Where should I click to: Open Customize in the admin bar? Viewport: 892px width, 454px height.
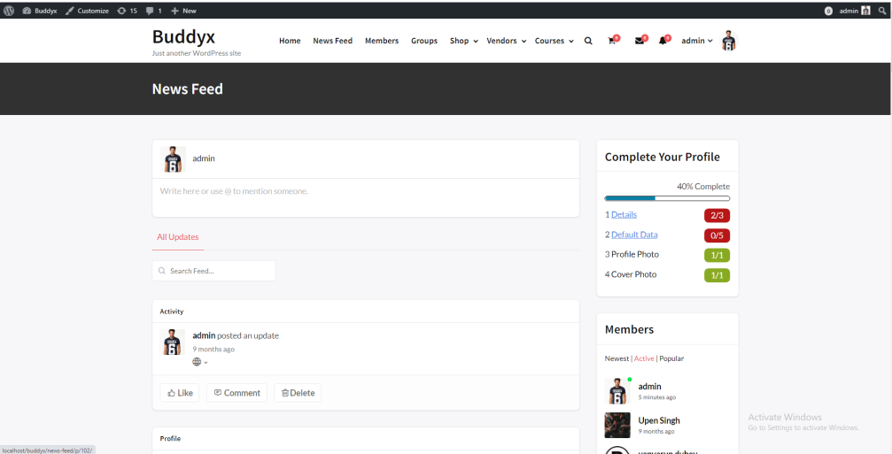point(87,11)
